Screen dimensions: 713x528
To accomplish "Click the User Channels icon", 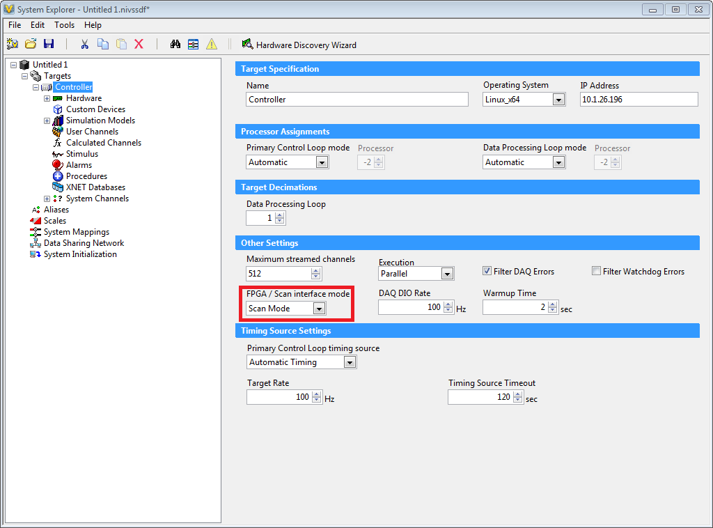I will tap(58, 132).
